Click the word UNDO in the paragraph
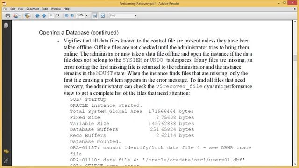The width and height of the screenshot is (299, 168). point(157,60)
